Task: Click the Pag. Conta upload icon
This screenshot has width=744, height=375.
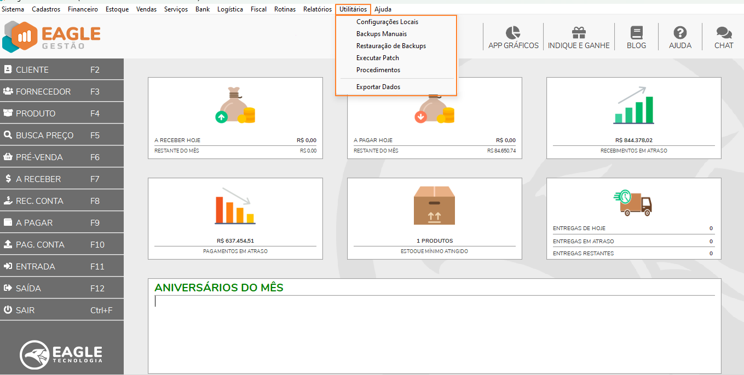Action: pos(8,244)
